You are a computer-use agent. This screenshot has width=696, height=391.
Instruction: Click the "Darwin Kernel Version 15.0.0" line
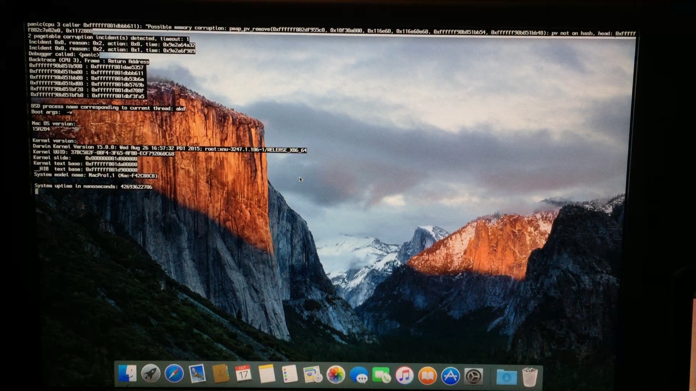click(170, 149)
